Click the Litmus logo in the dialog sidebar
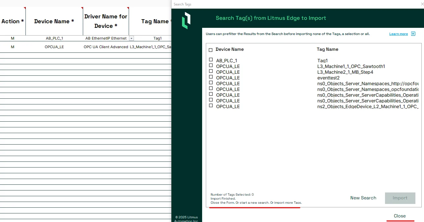Screen dimensions: 424x222 pos(186,20)
